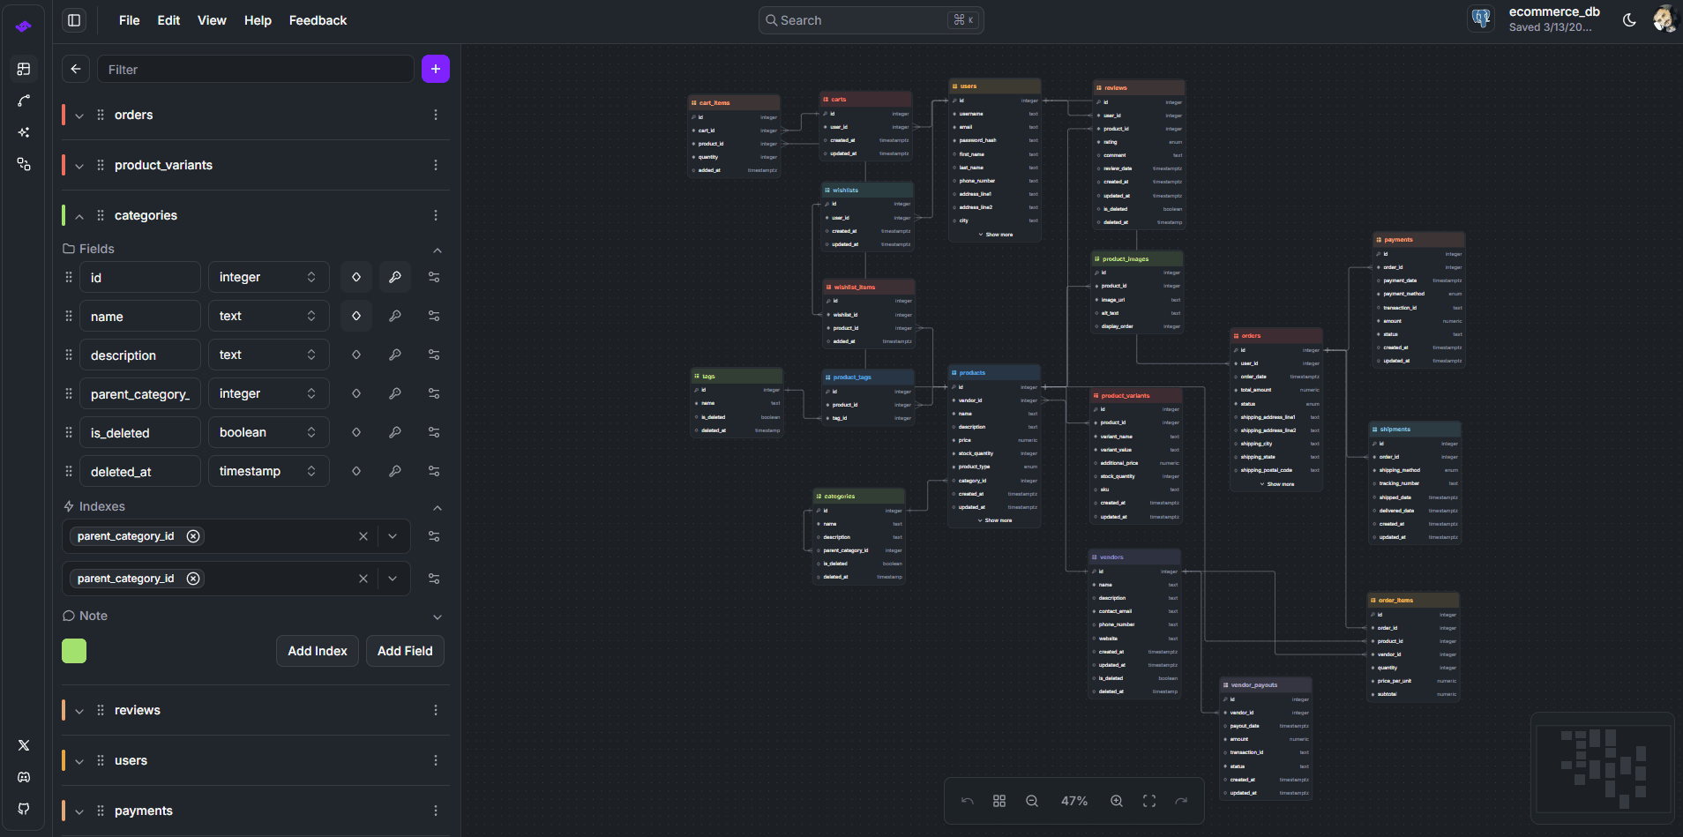The height and width of the screenshot is (837, 1683).
Task: Click the Add Index button
Action: pos(317,650)
